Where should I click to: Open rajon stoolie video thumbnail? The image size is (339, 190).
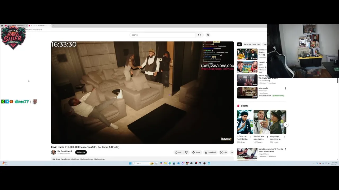[x=247, y=93]
